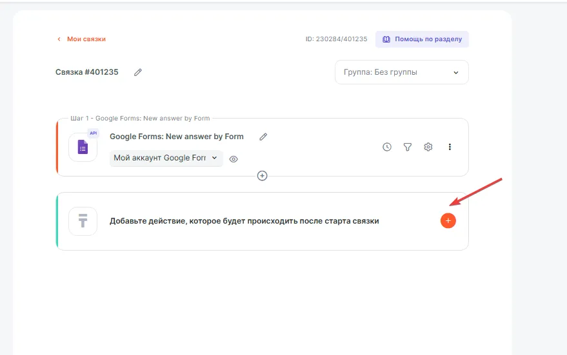Open the funnel filter icon in step 1
The image size is (567, 355).
click(x=408, y=147)
